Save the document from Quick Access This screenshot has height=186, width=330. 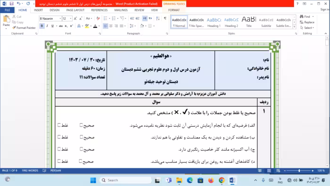pyautogui.click(x=12, y=4)
